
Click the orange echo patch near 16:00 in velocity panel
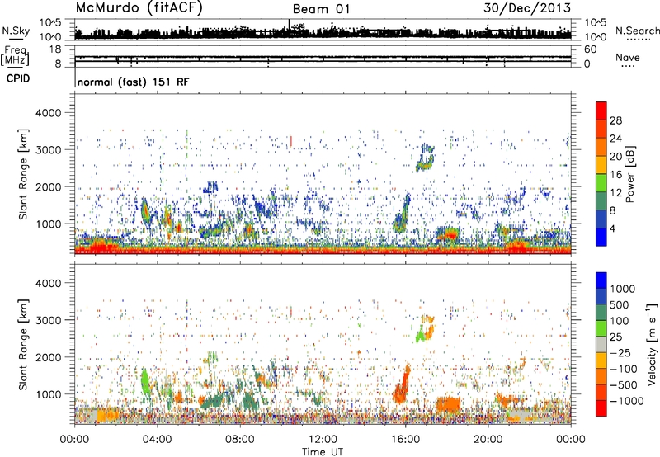[x=402, y=385]
